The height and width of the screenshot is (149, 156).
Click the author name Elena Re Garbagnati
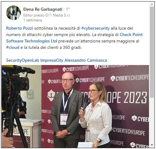click(43, 9)
